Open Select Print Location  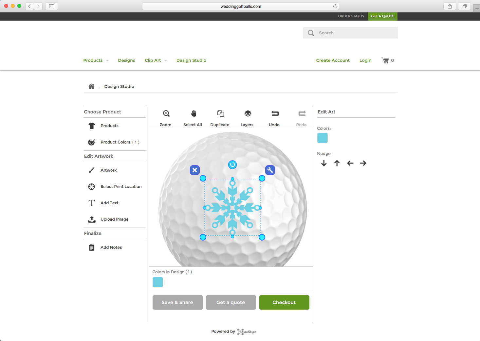tap(121, 186)
